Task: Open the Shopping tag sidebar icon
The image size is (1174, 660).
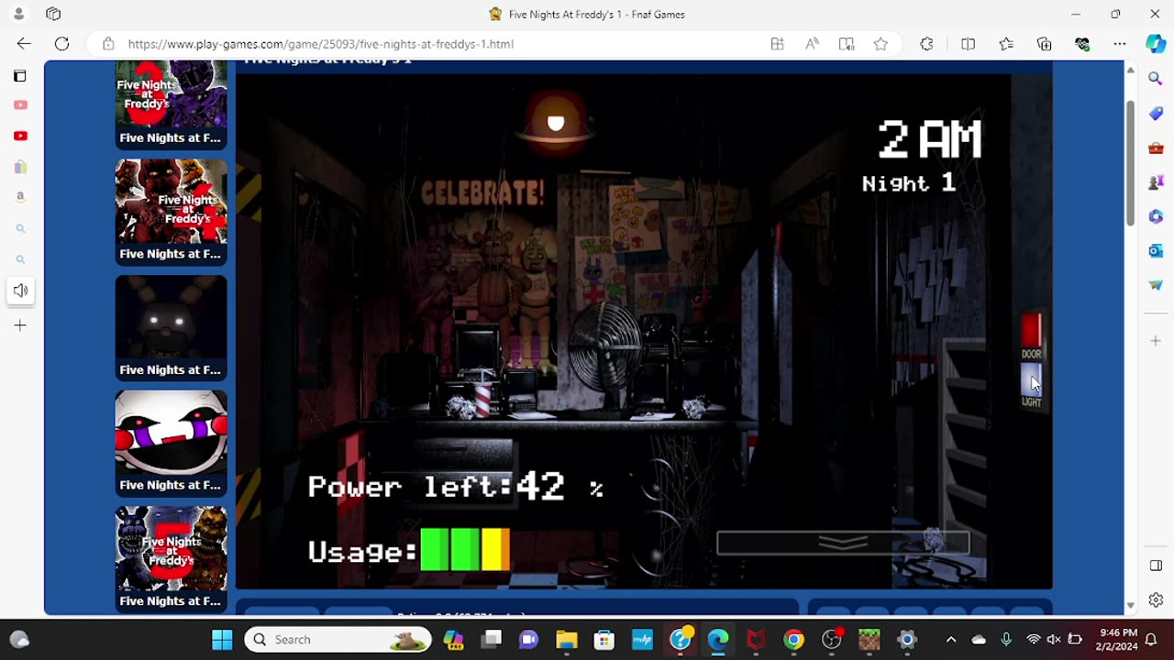Action: click(1156, 114)
